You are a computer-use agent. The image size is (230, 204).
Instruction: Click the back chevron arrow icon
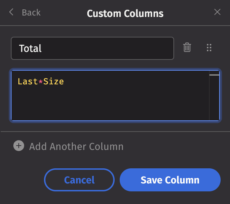(x=11, y=13)
